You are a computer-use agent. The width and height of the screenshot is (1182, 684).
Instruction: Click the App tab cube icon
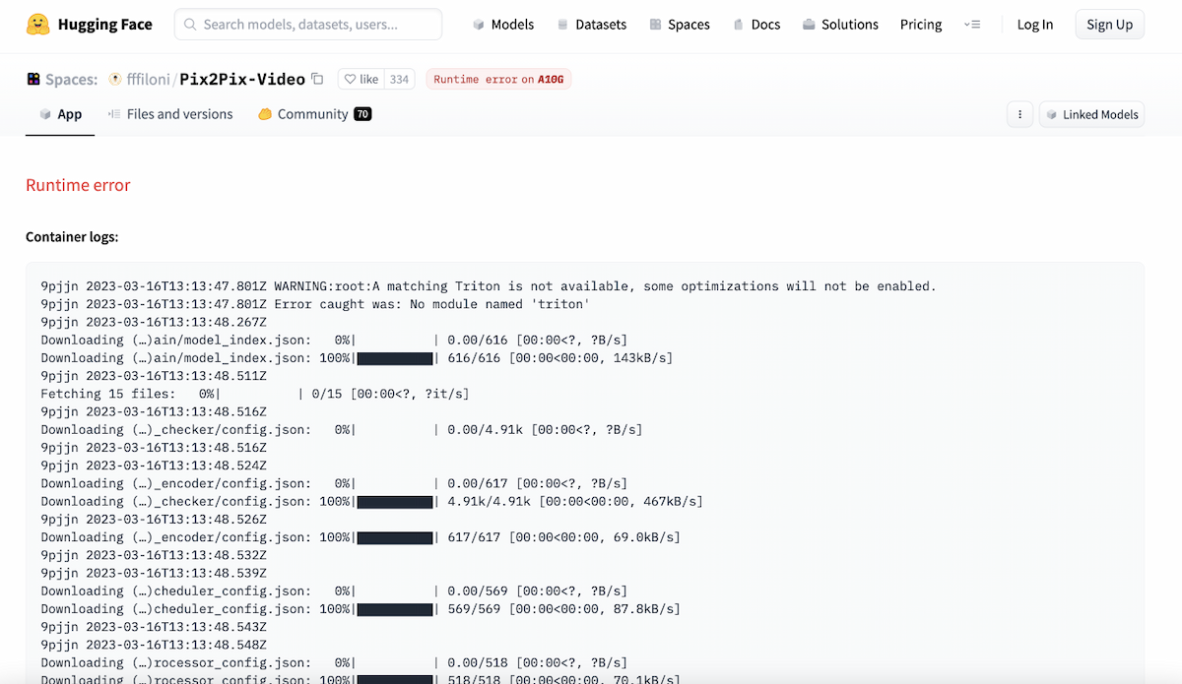pyautogui.click(x=45, y=114)
